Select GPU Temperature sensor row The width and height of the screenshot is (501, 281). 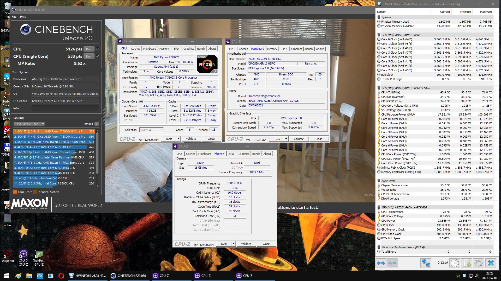tap(434, 212)
